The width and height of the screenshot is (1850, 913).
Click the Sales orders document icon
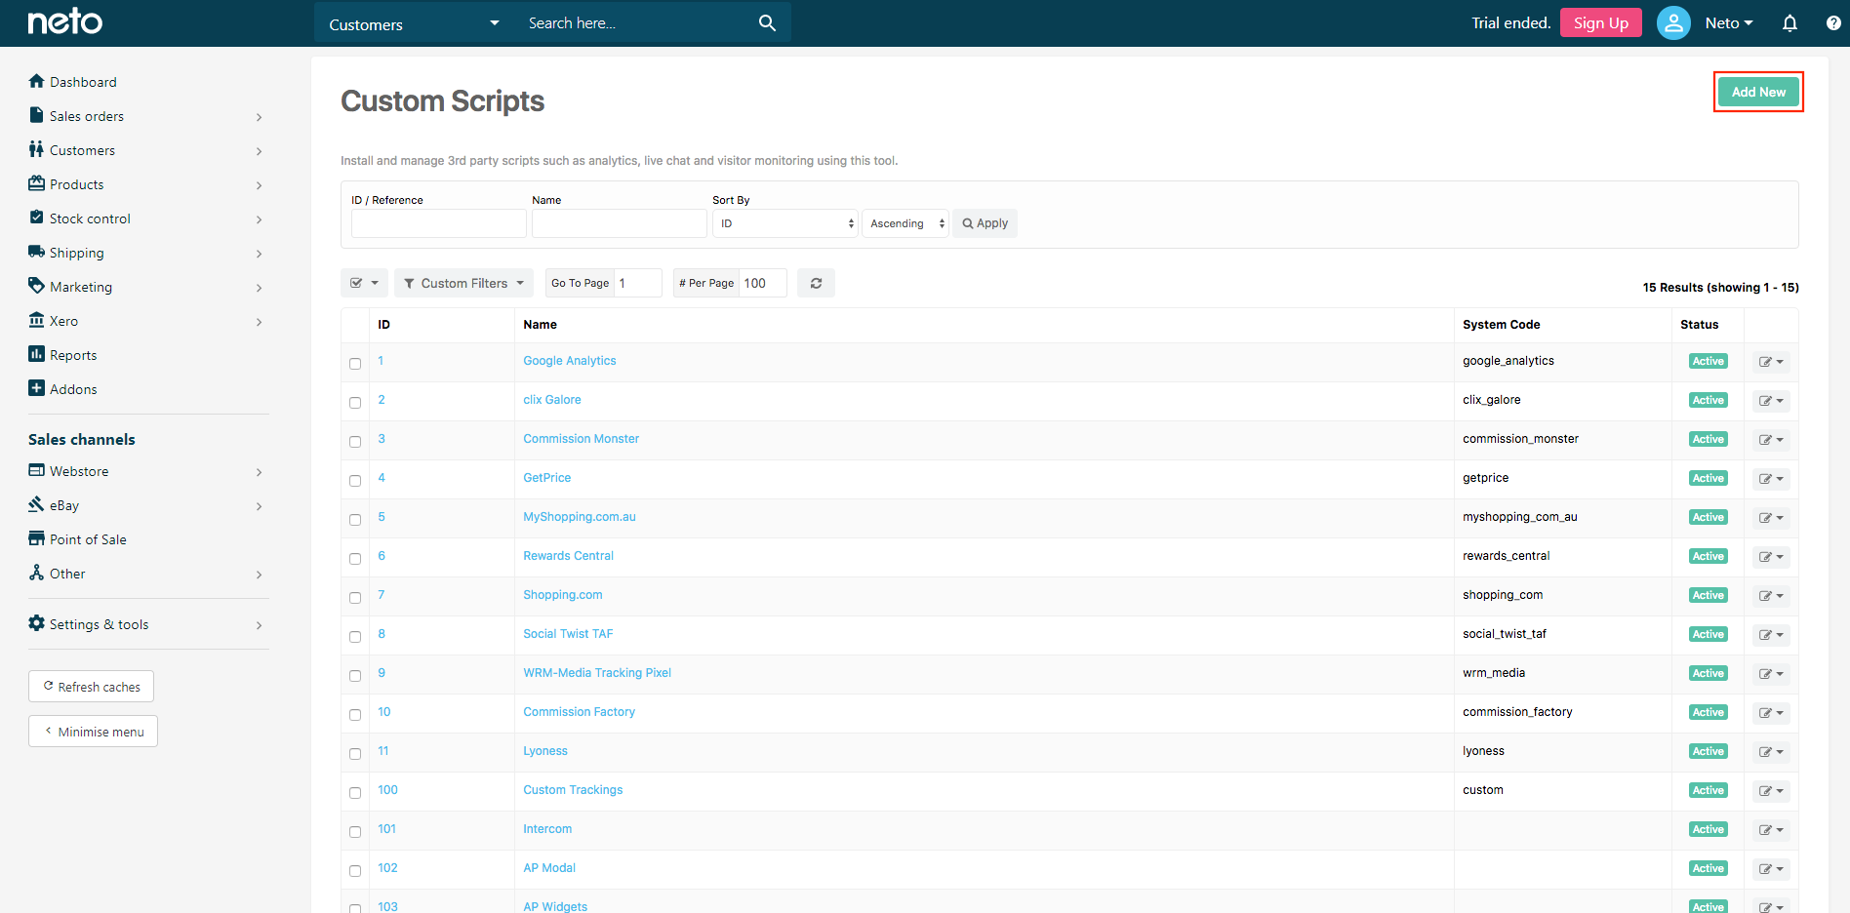coord(36,115)
